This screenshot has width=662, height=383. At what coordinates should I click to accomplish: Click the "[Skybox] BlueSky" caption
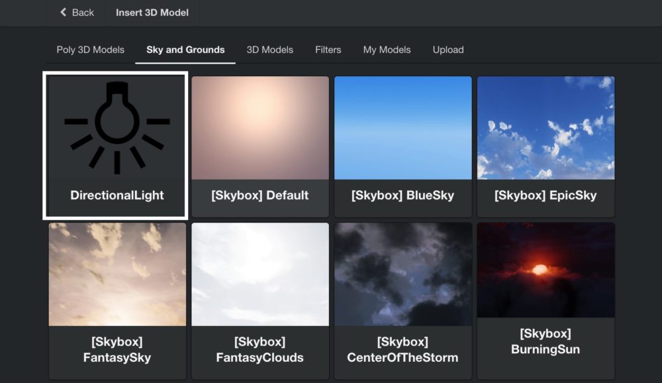(402, 195)
